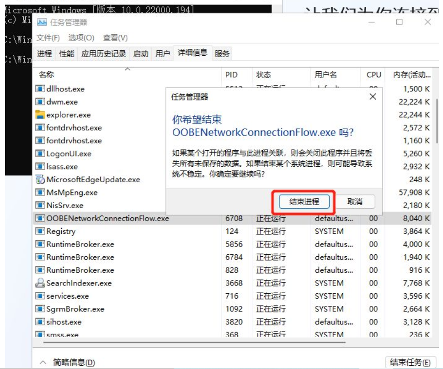Confirm with the 结束进程 button
The image size is (443, 369).
click(x=304, y=201)
